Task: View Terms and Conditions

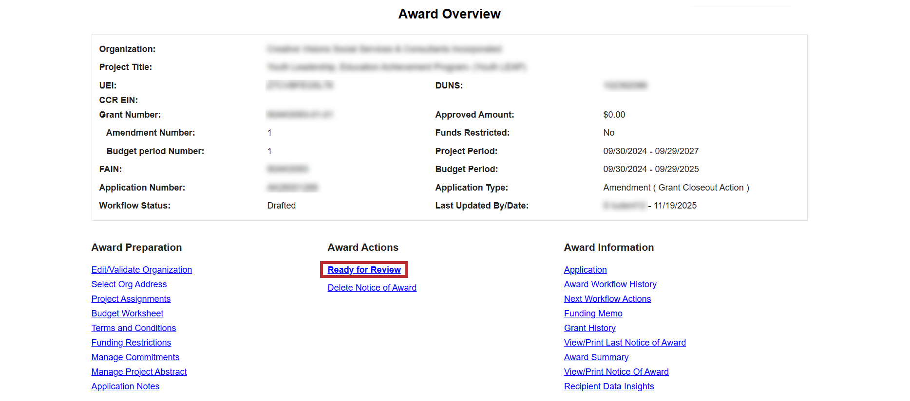Action: pyautogui.click(x=133, y=328)
